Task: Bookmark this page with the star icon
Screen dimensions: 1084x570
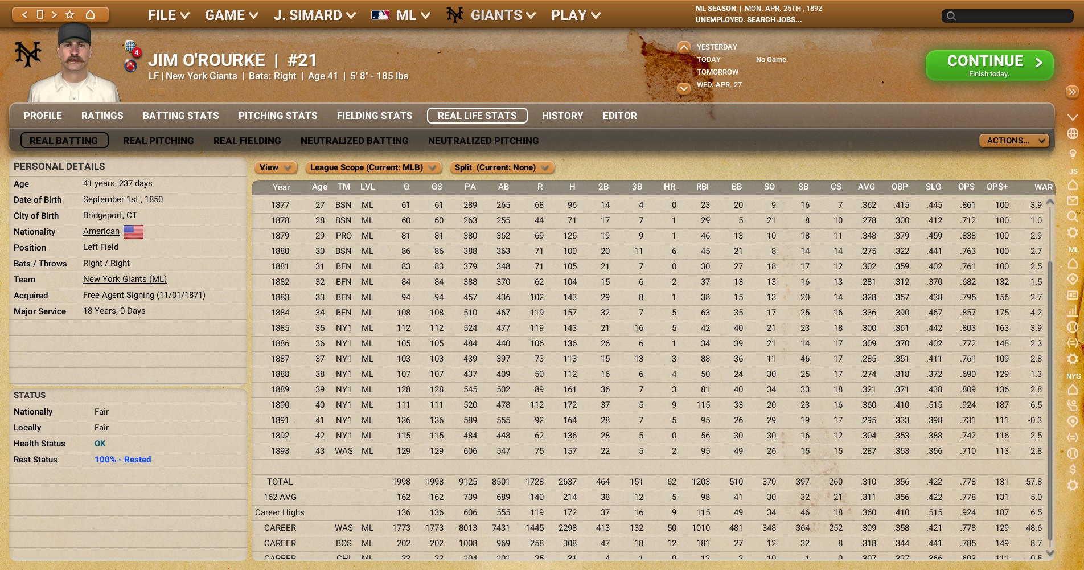Action: (x=70, y=15)
